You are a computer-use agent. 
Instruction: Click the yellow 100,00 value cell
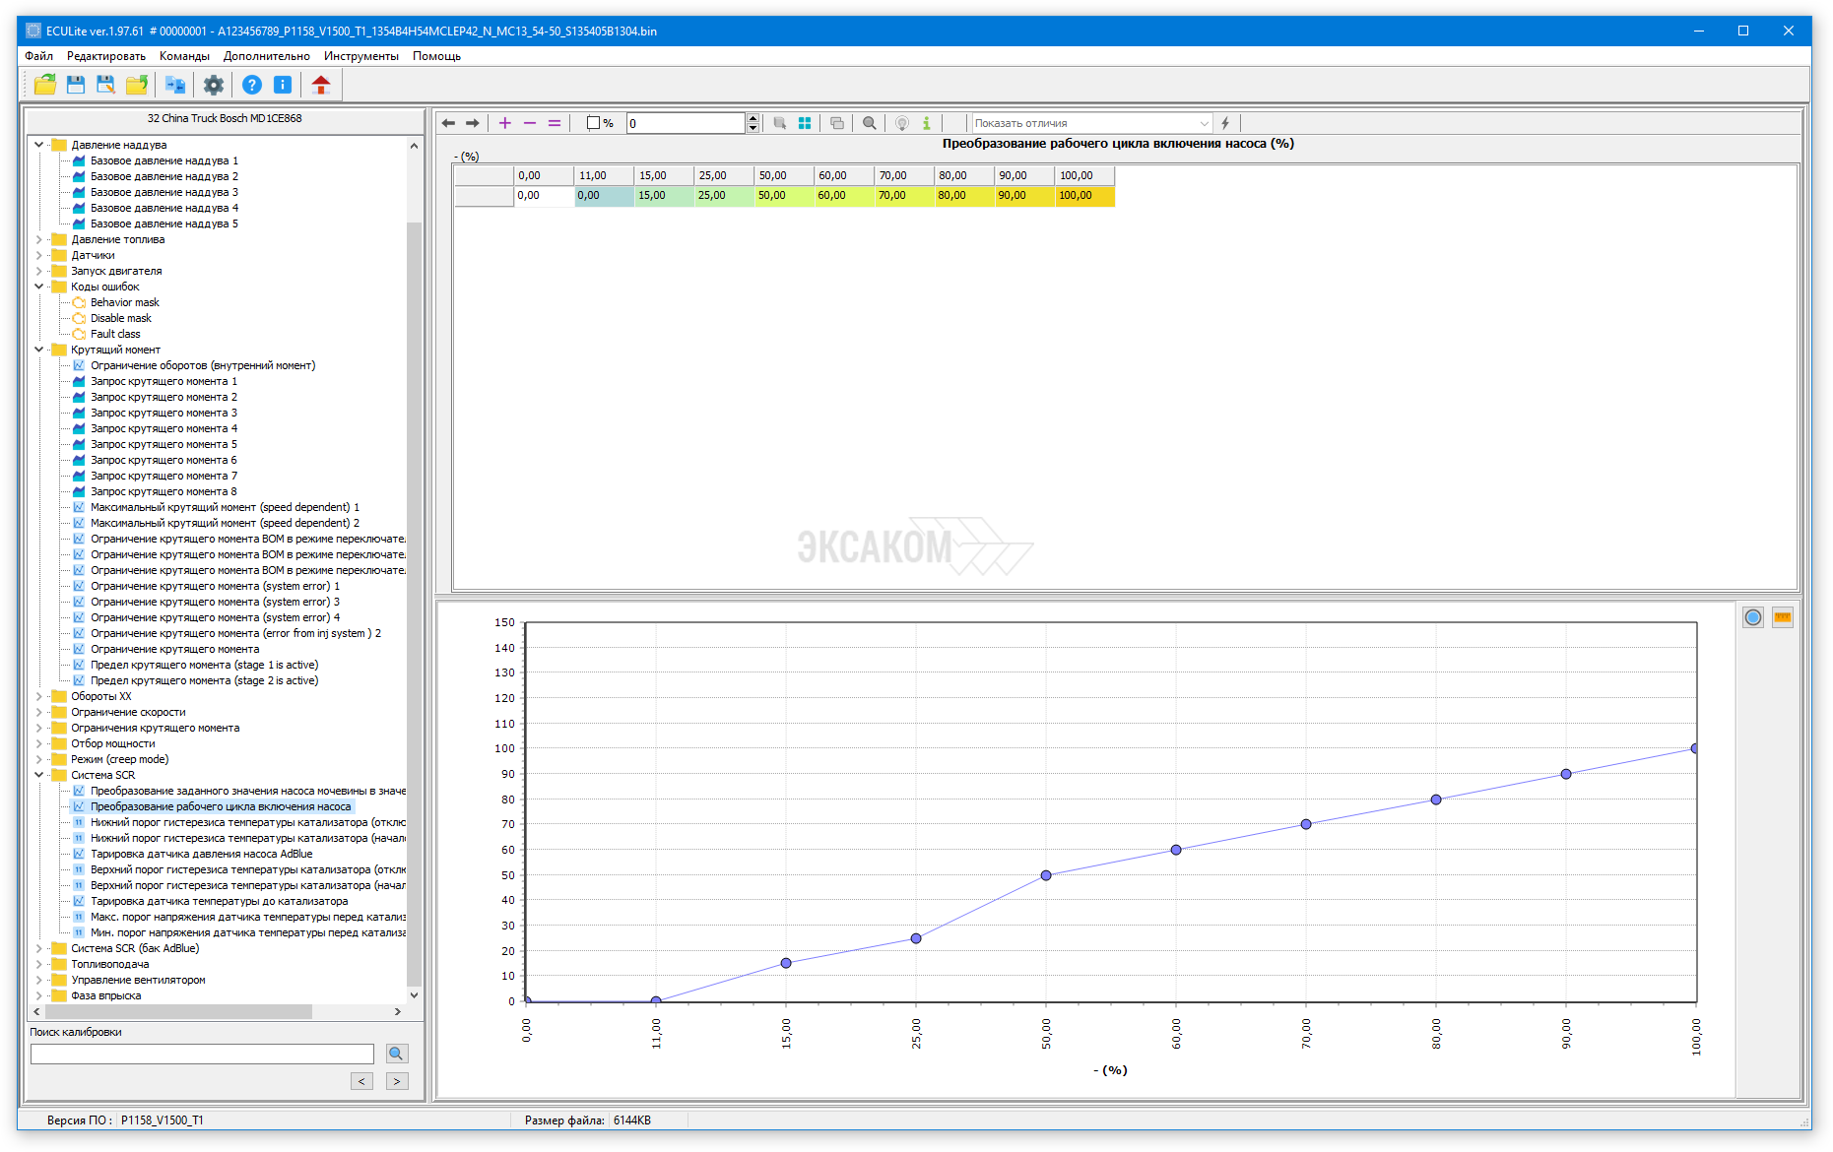1083,196
